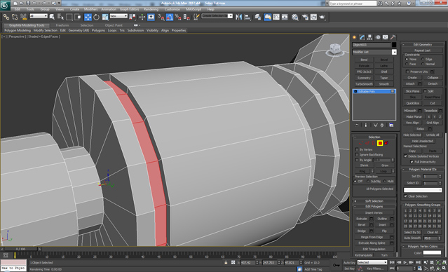Select Edge constraint radio button
448x272 pixels.
click(423, 59)
